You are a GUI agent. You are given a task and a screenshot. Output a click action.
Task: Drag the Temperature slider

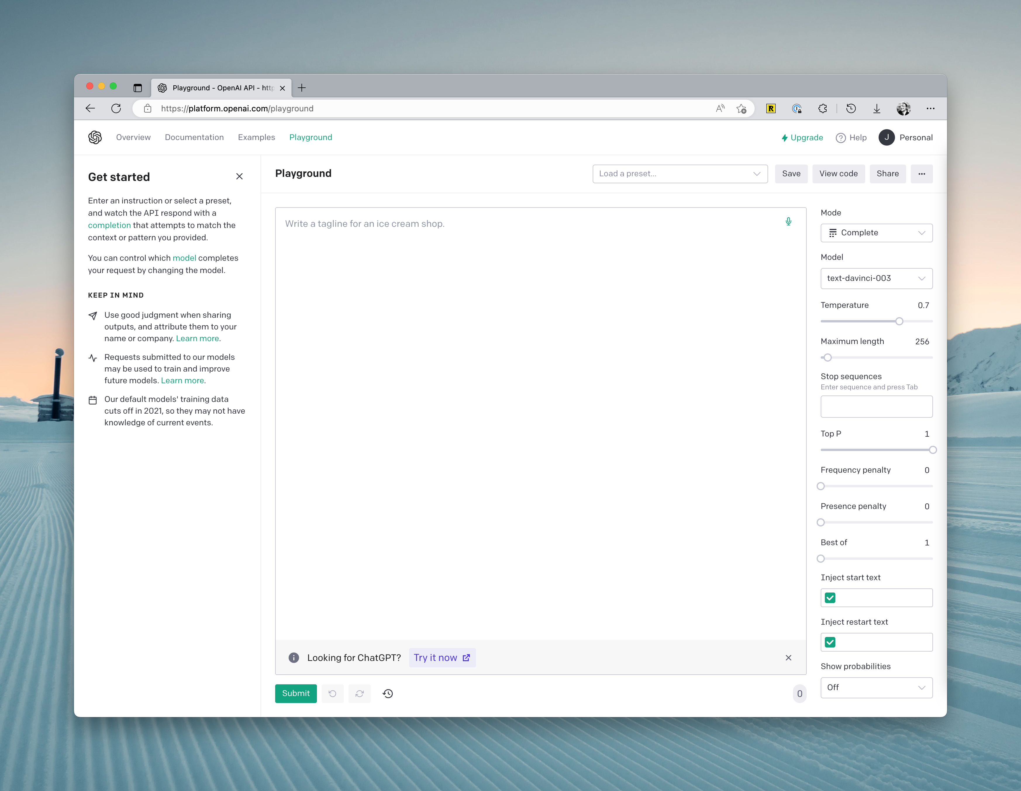click(x=898, y=321)
